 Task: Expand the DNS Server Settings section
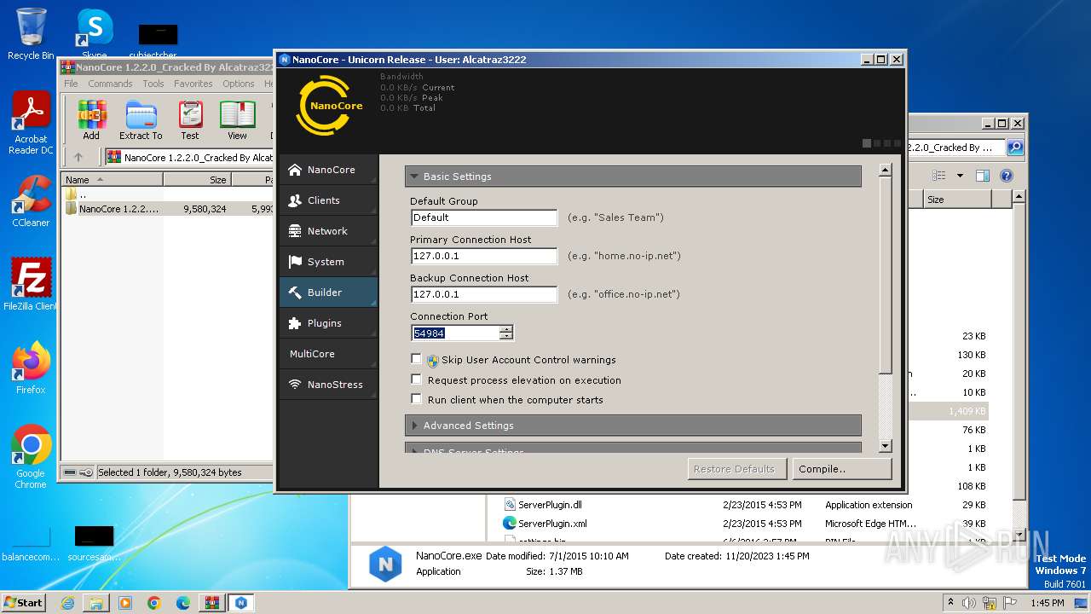click(x=633, y=449)
